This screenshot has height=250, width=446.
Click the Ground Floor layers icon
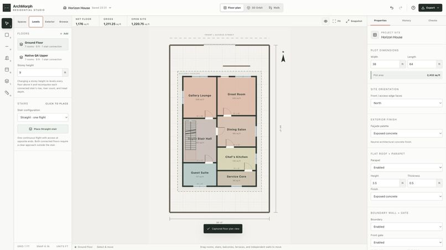tap(21, 44)
